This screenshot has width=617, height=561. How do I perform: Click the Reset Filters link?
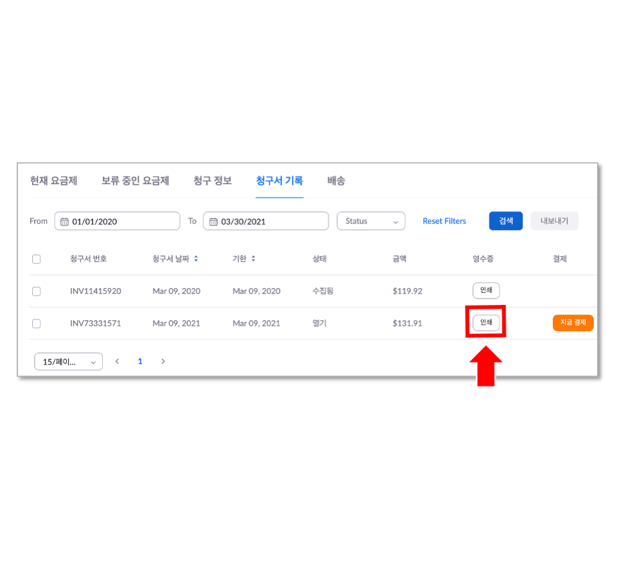pyautogui.click(x=444, y=221)
